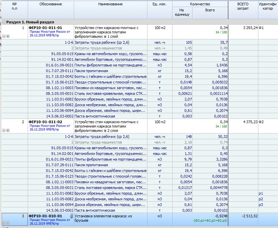
Task: Select name Устройство стен ... в 1 слой
Action: [106, 32]
